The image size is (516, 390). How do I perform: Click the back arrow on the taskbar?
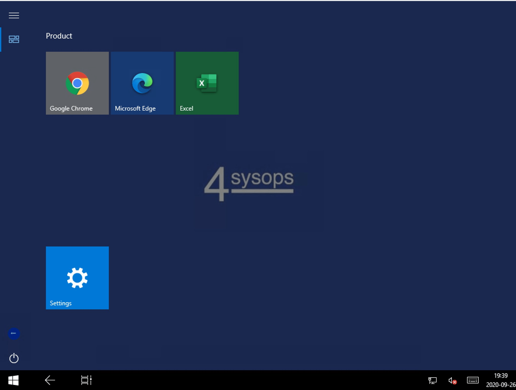click(50, 380)
